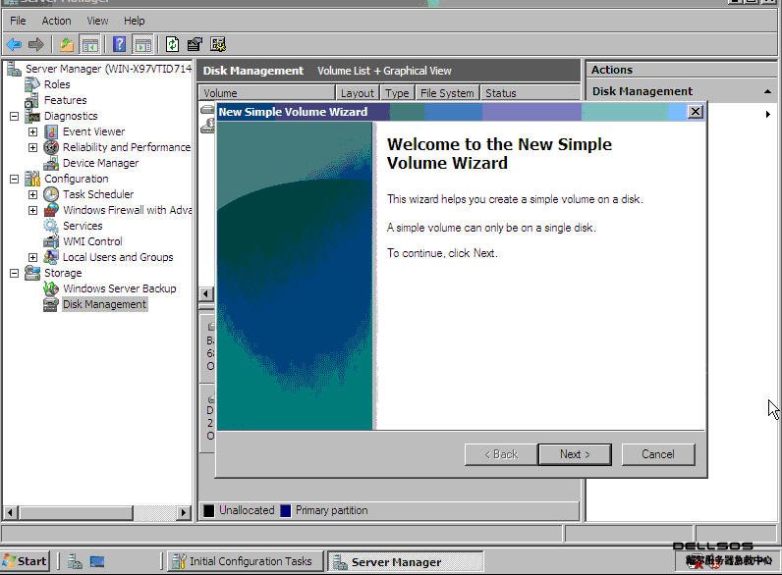Click the Services gear icon
Viewport: 782px width, 575px height.
coord(51,226)
